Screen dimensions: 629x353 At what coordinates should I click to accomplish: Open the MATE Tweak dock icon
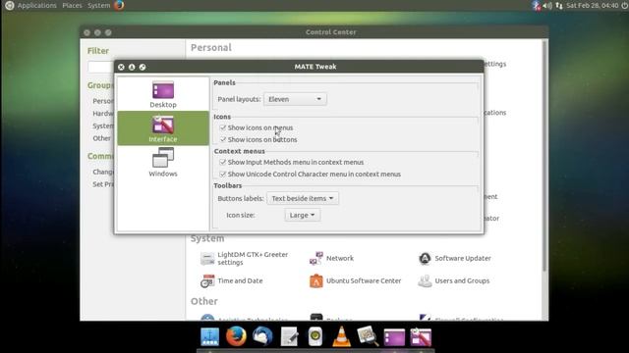tap(421, 336)
